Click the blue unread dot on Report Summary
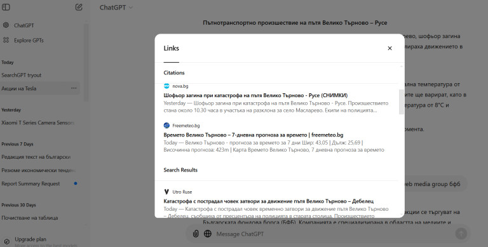The width and height of the screenshot is (488, 247). click(x=76, y=184)
